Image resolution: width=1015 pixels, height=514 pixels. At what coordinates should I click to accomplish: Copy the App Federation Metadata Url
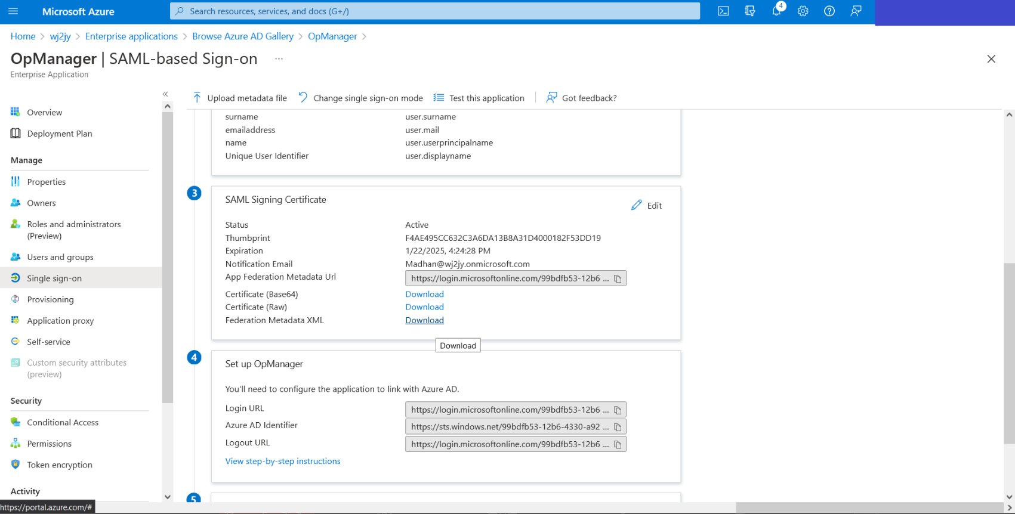click(x=618, y=278)
